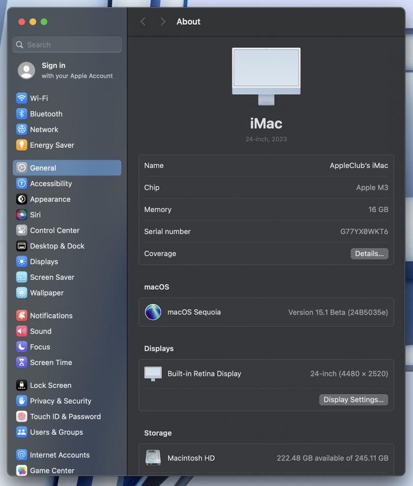
Task: Go forward with the right chevron
Action: [x=163, y=21]
